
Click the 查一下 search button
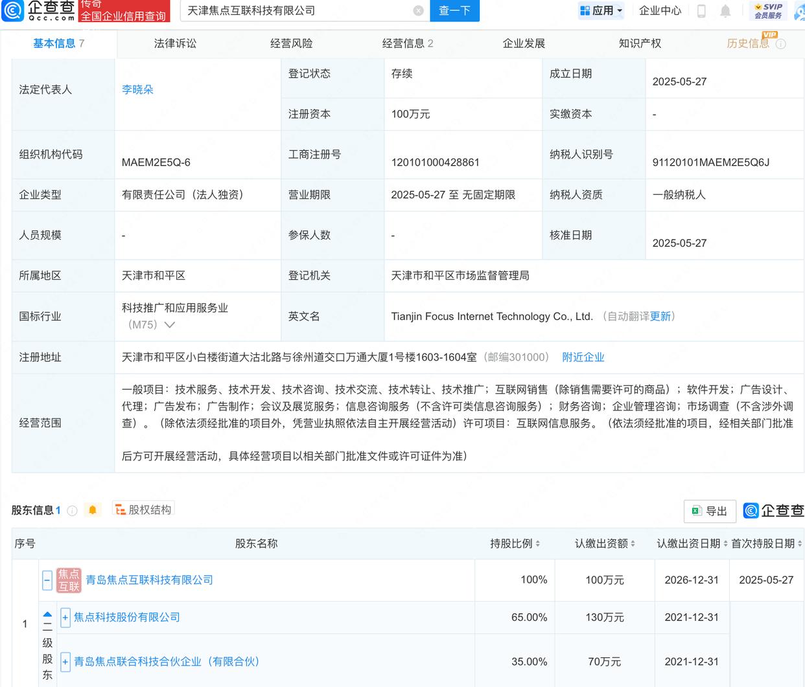point(454,11)
